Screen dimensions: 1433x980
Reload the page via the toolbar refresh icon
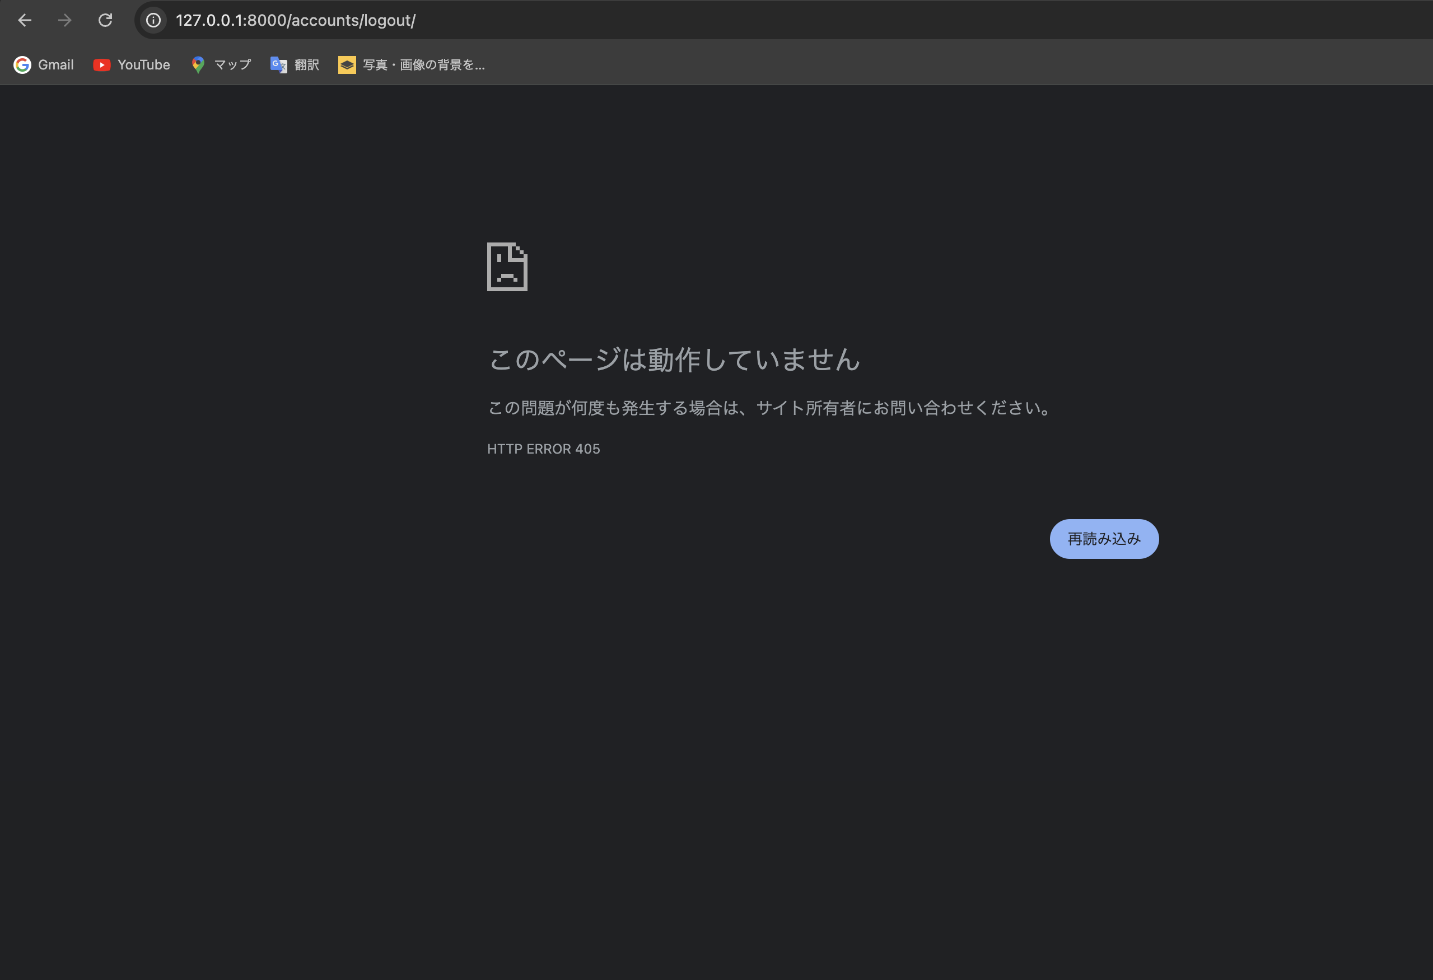[x=105, y=20]
